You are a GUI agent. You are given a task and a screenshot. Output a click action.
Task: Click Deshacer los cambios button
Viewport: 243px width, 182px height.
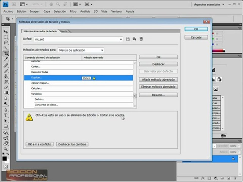(x=72, y=144)
